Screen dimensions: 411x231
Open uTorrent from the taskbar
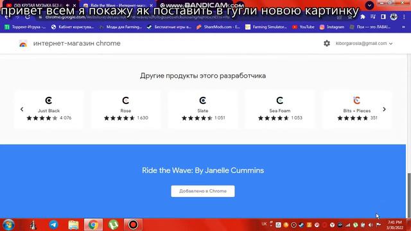coord(113,225)
